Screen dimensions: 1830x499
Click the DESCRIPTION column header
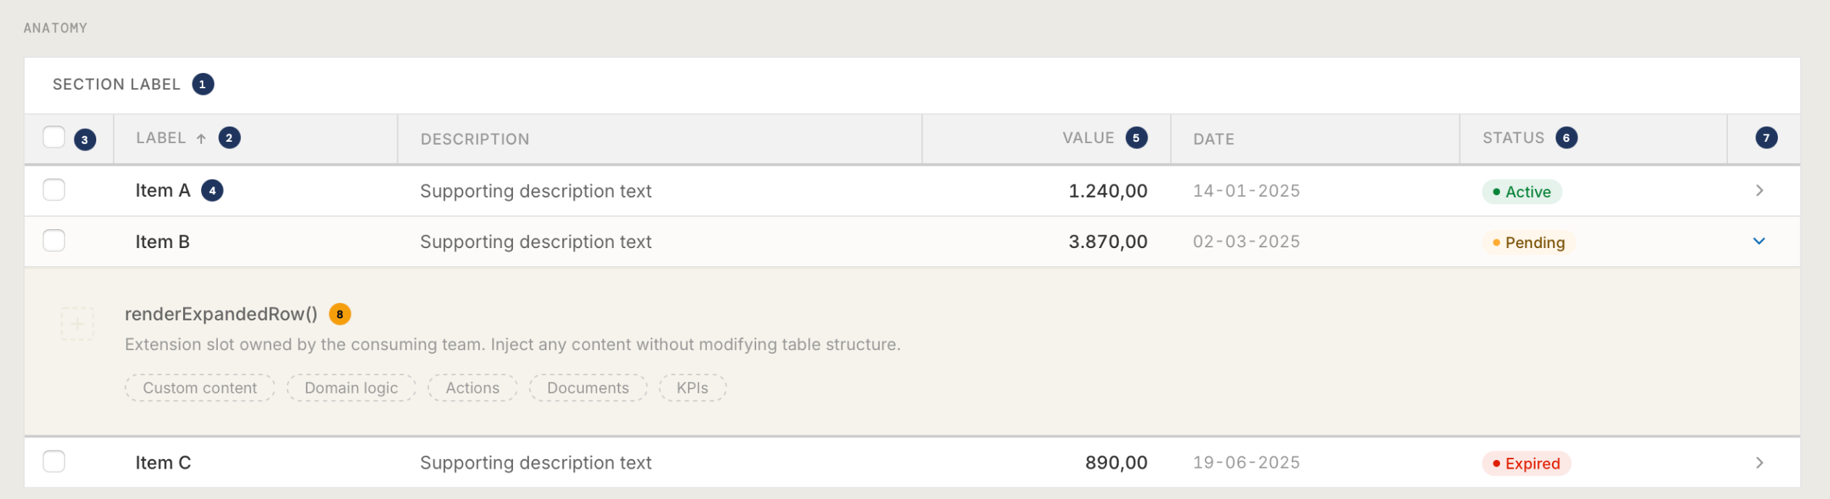point(475,140)
